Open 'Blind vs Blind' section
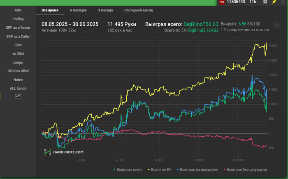The height and width of the screenshot is (179, 288). point(18,71)
